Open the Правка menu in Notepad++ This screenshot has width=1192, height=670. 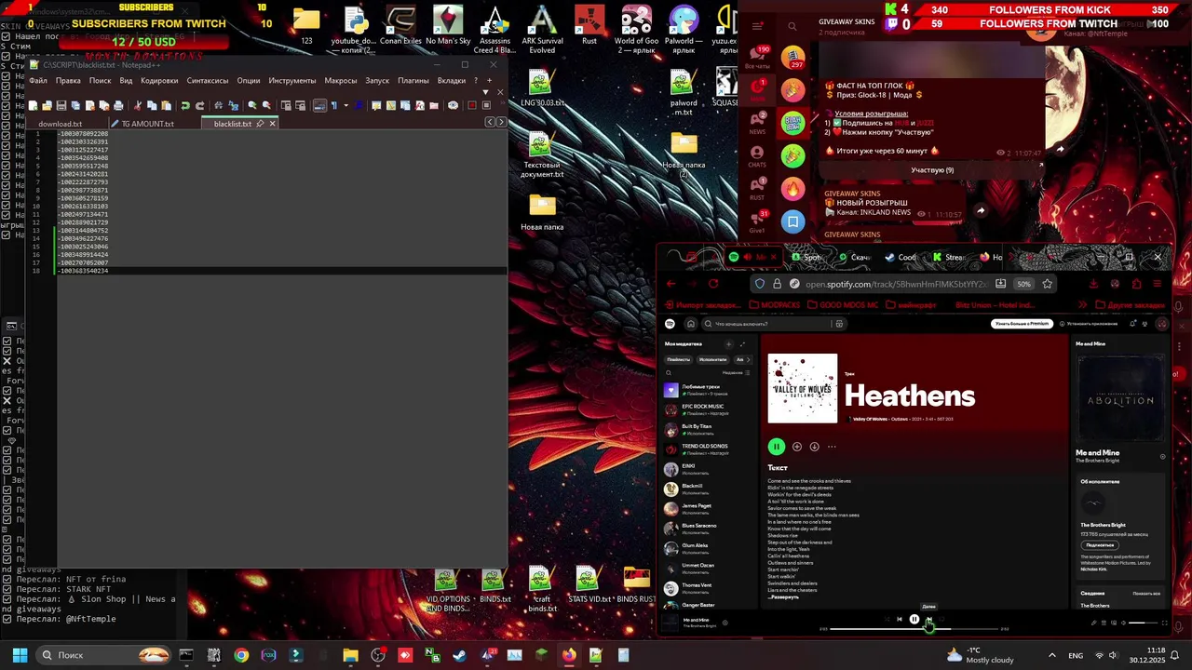(x=68, y=81)
